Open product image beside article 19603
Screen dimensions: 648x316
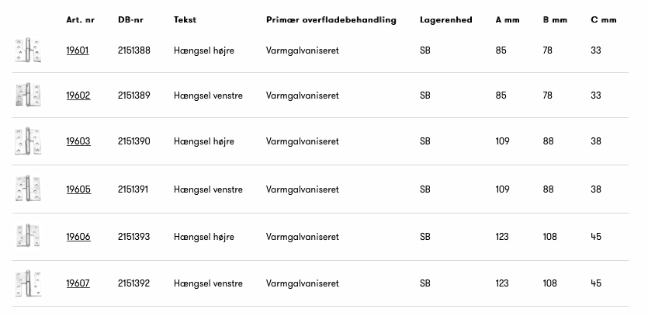tap(29, 141)
